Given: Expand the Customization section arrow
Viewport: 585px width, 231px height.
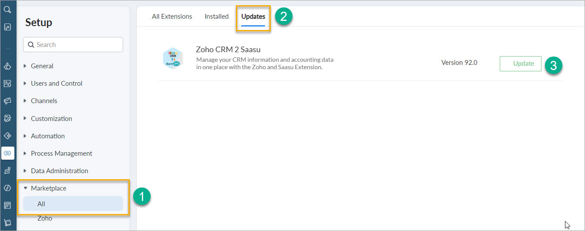Looking at the screenshot, I should [x=25, y=118].
